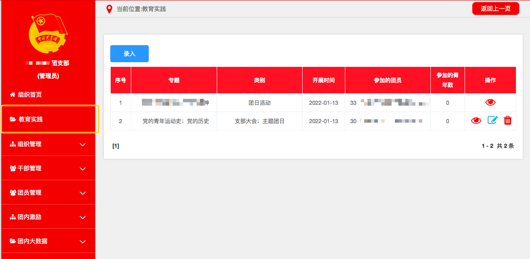
Task: Click sequence number 1 cell
Action: point(121,103)
